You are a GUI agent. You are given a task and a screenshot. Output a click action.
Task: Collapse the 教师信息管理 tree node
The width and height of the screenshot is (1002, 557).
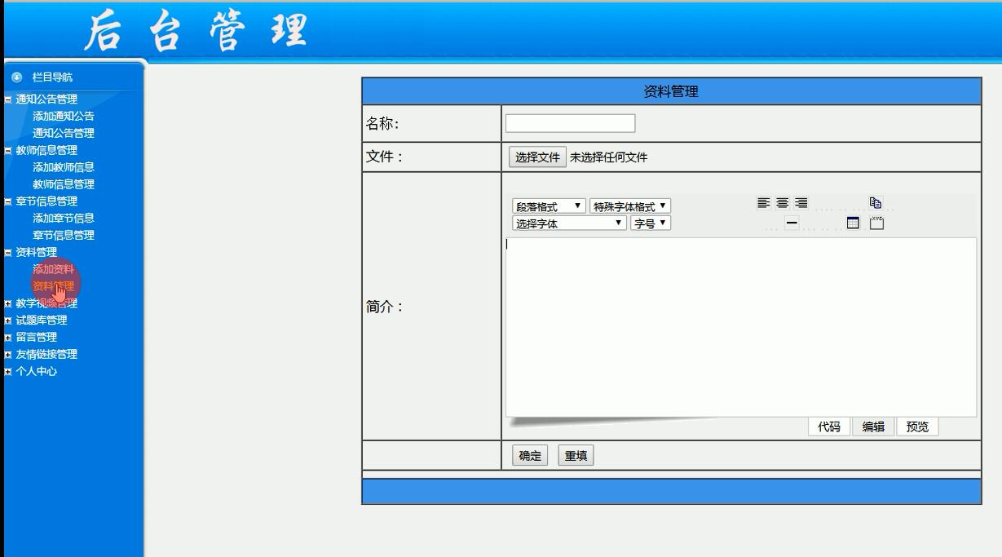click(x=8, y=151)
